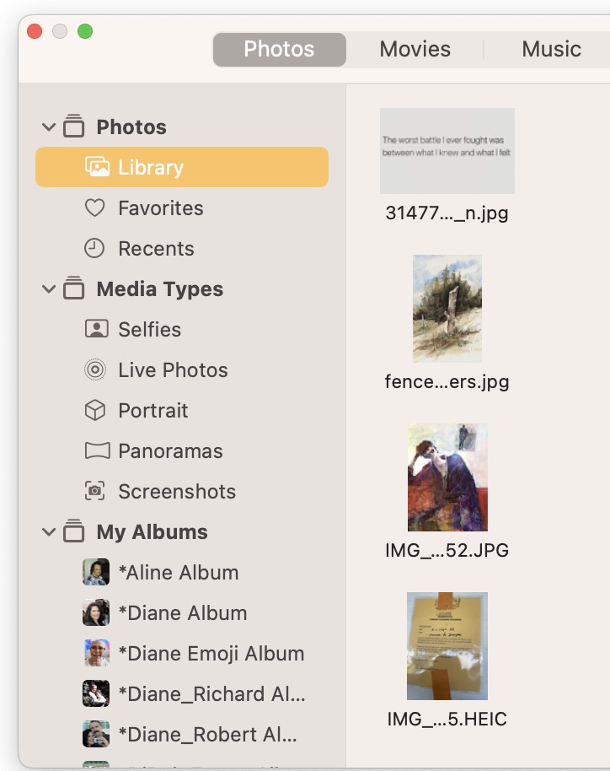The width and height of the screenshot is (610, 771).
Task: Select the Photos tab
Action: (x=279, y=49)
